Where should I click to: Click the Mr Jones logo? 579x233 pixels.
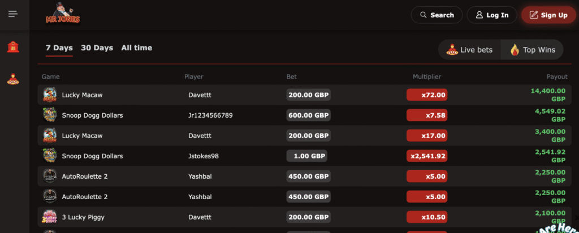coord(63,14)
